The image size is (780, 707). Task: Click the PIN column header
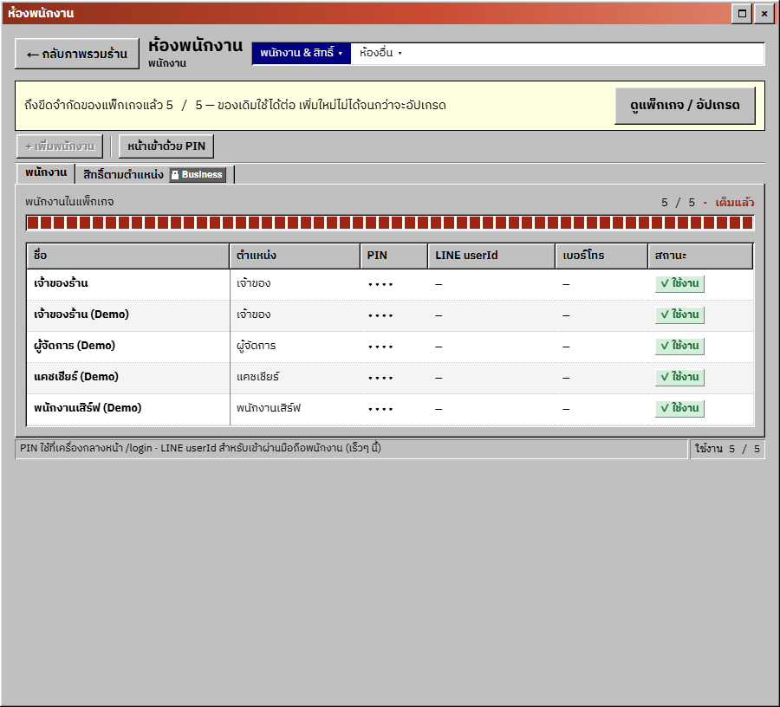coord(394,256)
